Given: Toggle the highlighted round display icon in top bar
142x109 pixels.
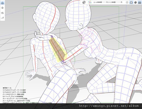Looking at the screenshot, I should [x=131, y=2].
